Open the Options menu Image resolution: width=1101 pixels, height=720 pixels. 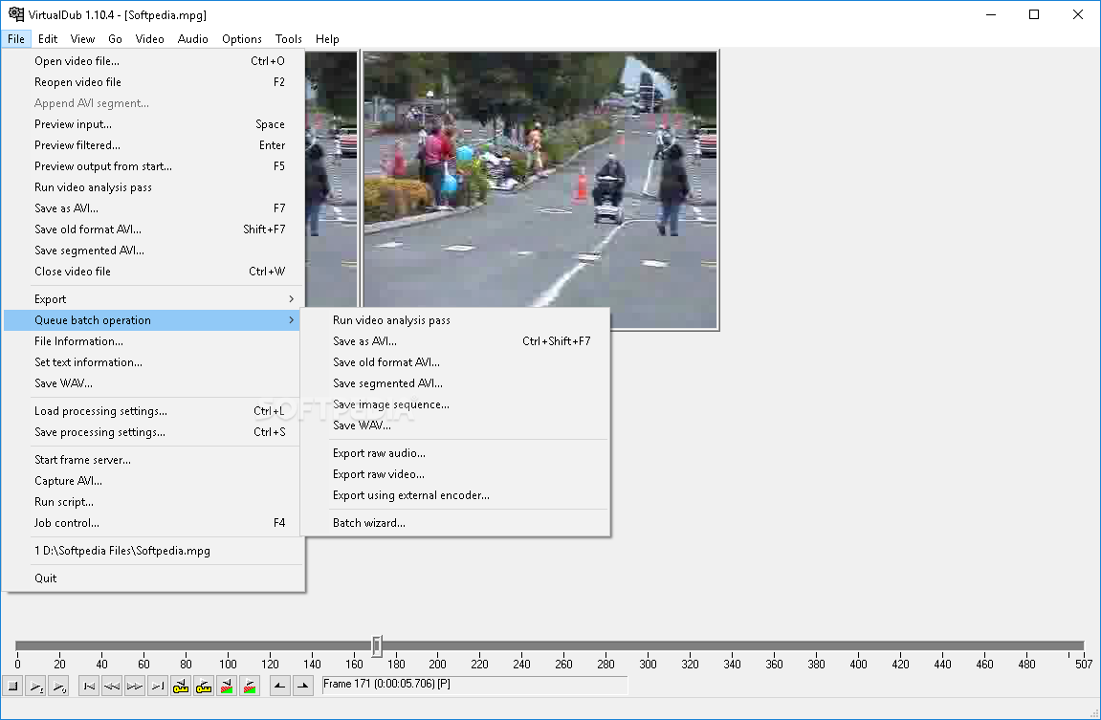tap(242, 39)
